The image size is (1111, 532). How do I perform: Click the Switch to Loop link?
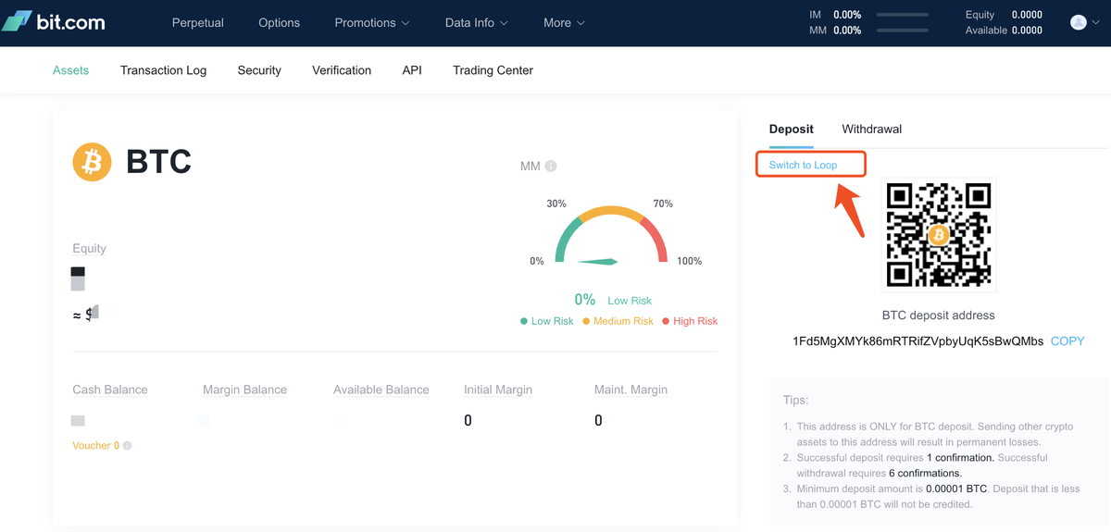pyautogui.click(x=803, y=165)
